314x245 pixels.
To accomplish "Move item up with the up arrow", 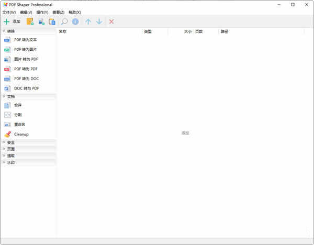I will coord(88,21).
